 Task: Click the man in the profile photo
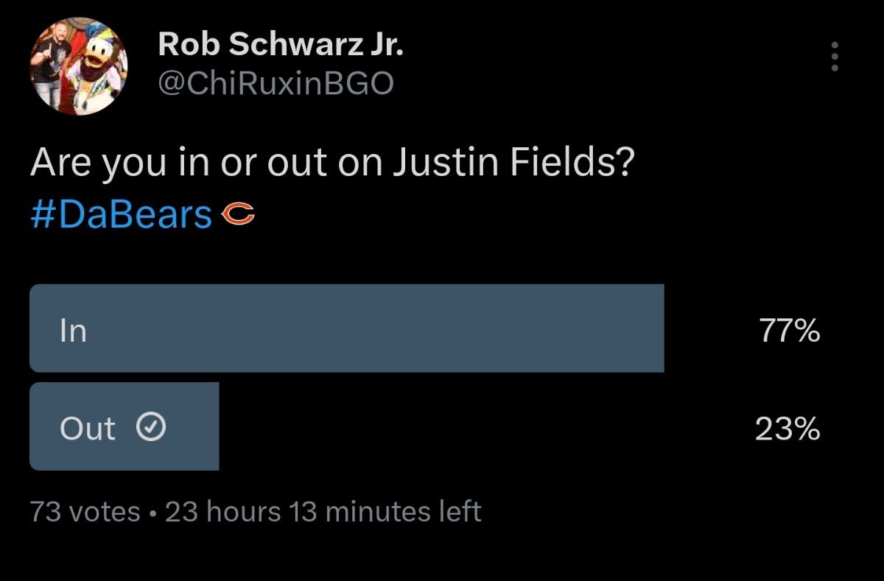coord(52,70)
